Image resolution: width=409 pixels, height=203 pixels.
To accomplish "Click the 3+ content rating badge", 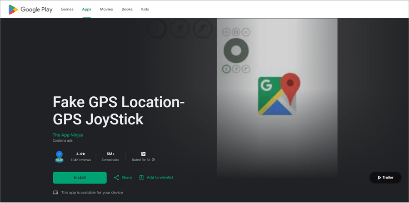I will point(143,154).
